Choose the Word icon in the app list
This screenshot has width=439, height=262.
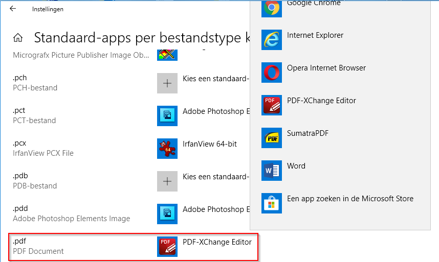click(271, 171)
